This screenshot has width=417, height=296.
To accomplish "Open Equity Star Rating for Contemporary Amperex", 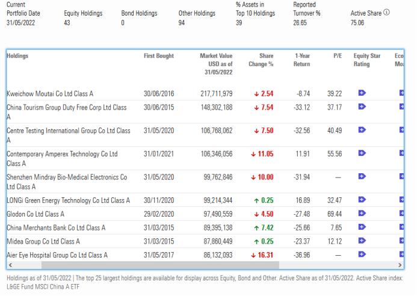I will click(362, 153).
